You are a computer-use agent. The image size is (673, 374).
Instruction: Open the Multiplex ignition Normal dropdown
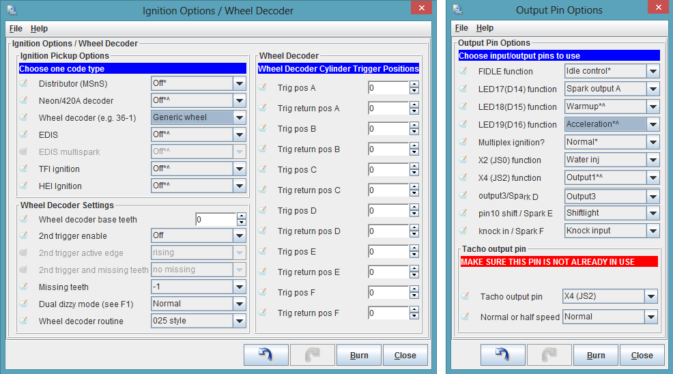point(612,142)
